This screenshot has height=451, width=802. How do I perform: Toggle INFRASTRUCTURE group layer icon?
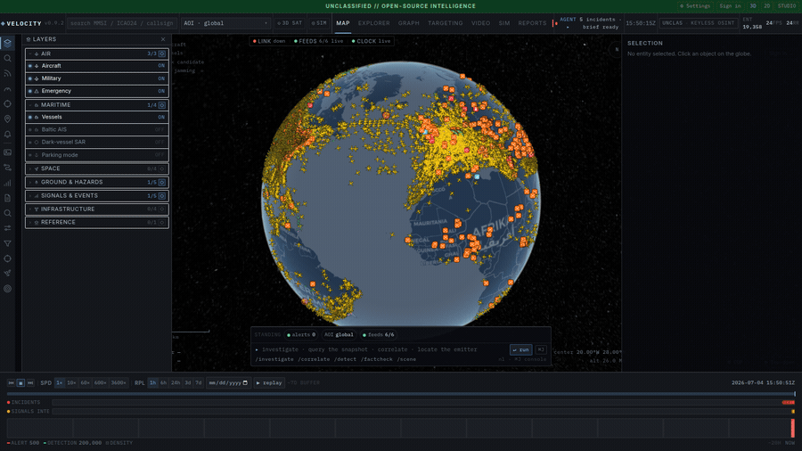pyautogui.click(x=161, y=209)
